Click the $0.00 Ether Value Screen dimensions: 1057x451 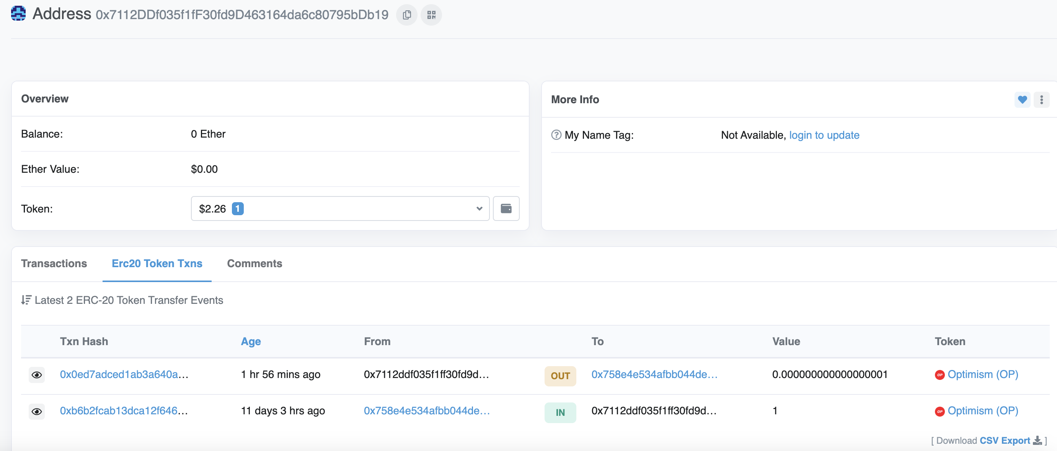click(x=204, y=169)
